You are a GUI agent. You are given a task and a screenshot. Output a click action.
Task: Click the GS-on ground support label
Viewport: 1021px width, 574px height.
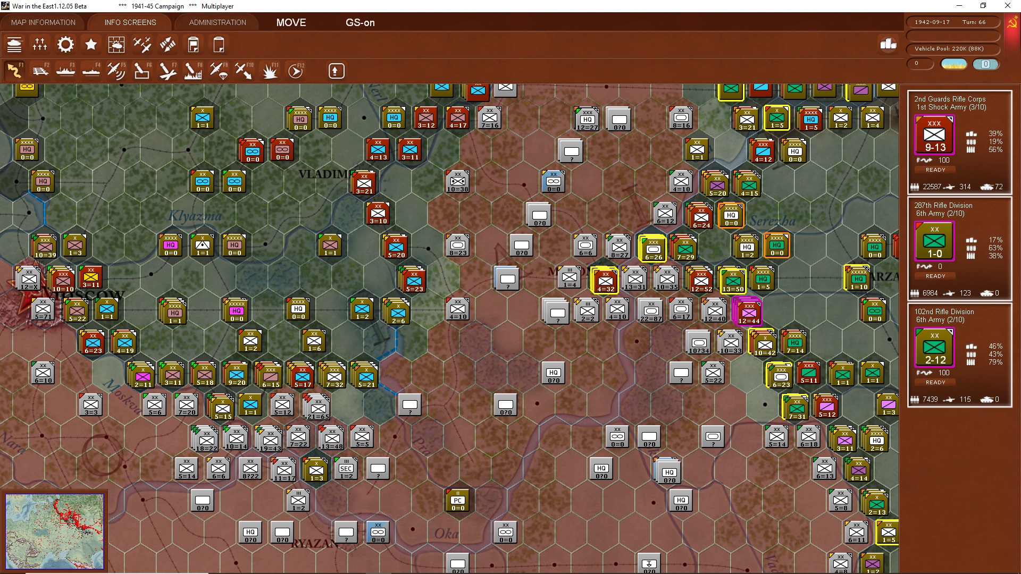pos(360,22)
